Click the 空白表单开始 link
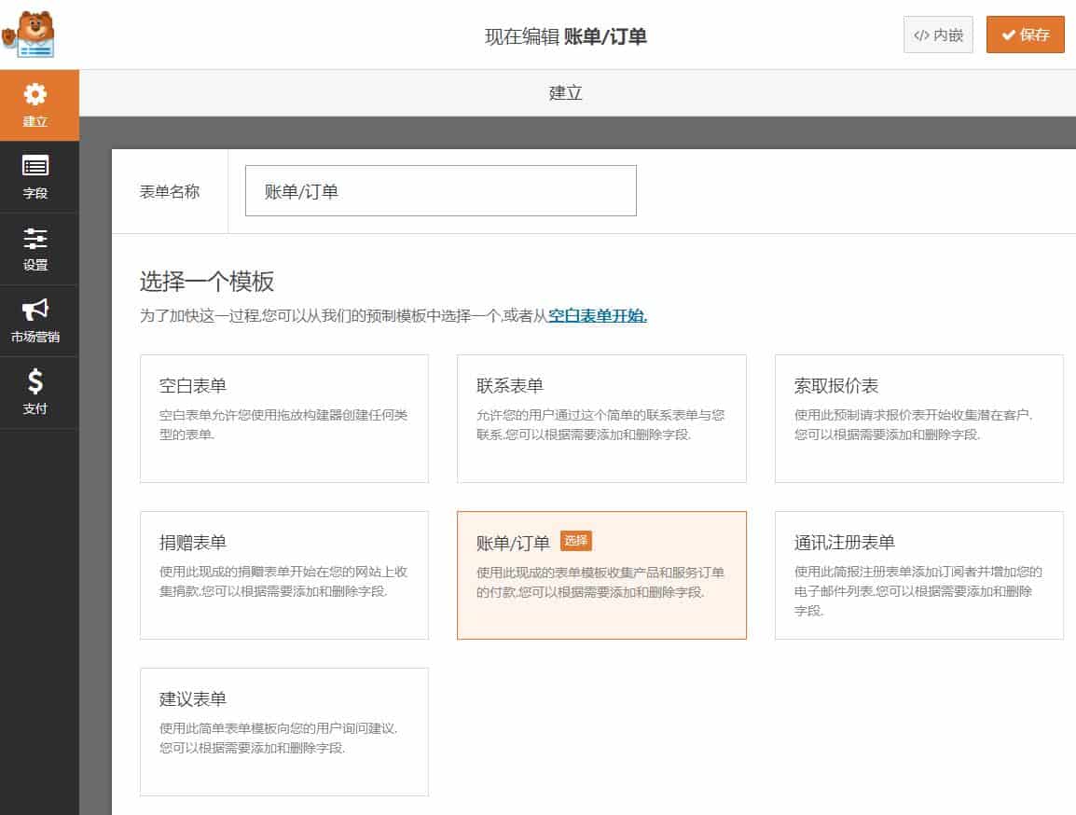The image size is (1076, 815). (598, 315)
